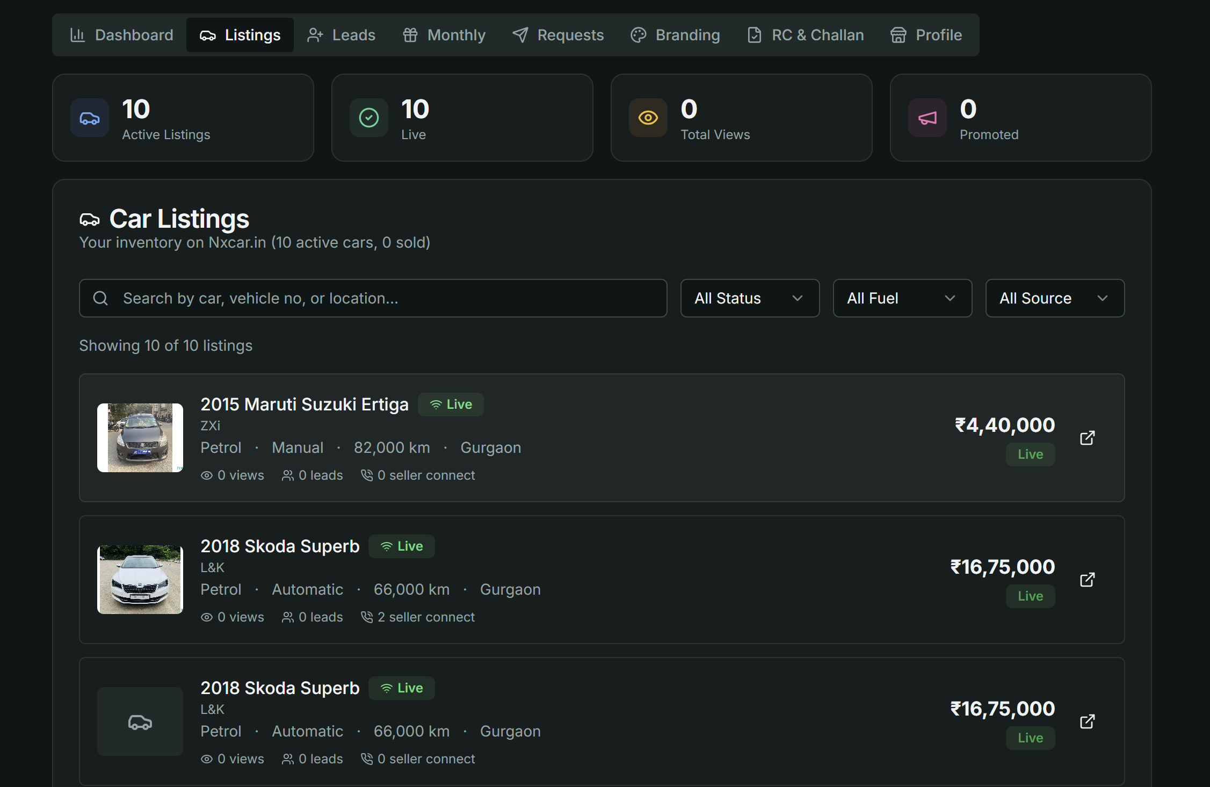
Task: Open external link for photographed Skoda Superb
Action: click(1087, 580)
